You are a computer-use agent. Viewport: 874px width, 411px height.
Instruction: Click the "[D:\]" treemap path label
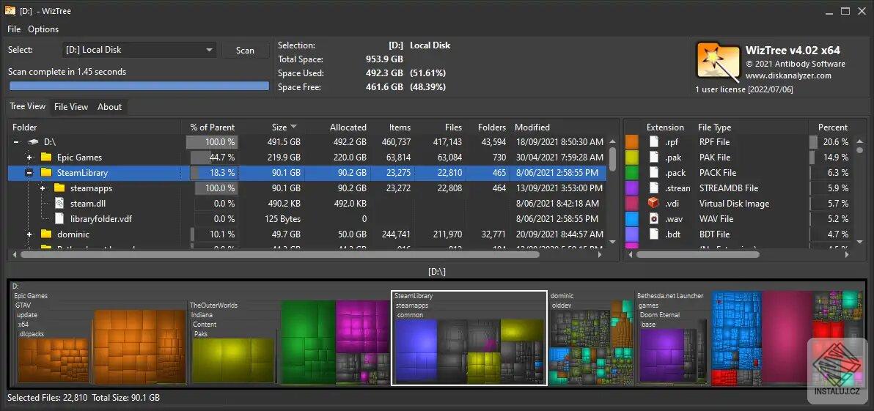(436, 272)
